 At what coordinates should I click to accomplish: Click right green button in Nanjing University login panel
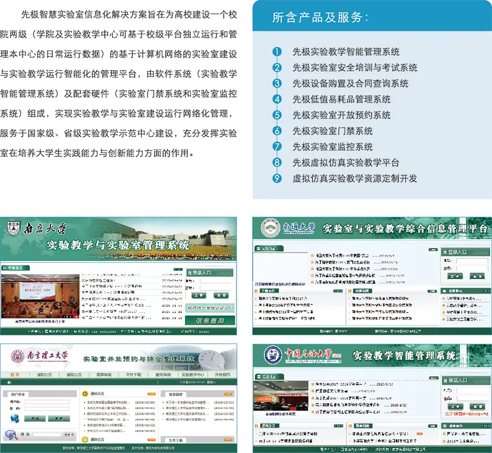tap(221, 296)
